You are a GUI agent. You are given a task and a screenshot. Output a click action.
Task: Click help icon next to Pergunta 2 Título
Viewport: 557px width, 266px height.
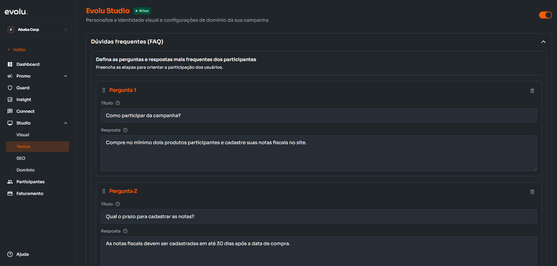(118, 204)
